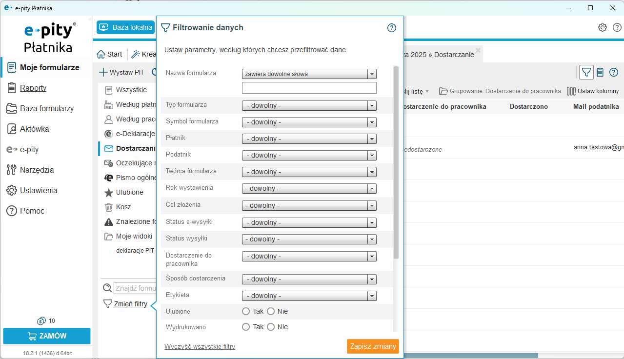Open Ustaw kolumny columns icon
Viewport: 624px width, 359px height.
tap(571, 91)
